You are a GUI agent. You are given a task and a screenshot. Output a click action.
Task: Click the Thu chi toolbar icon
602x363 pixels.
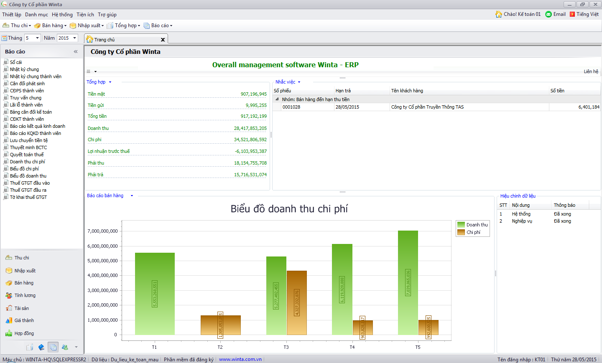(x=6, y=25)
